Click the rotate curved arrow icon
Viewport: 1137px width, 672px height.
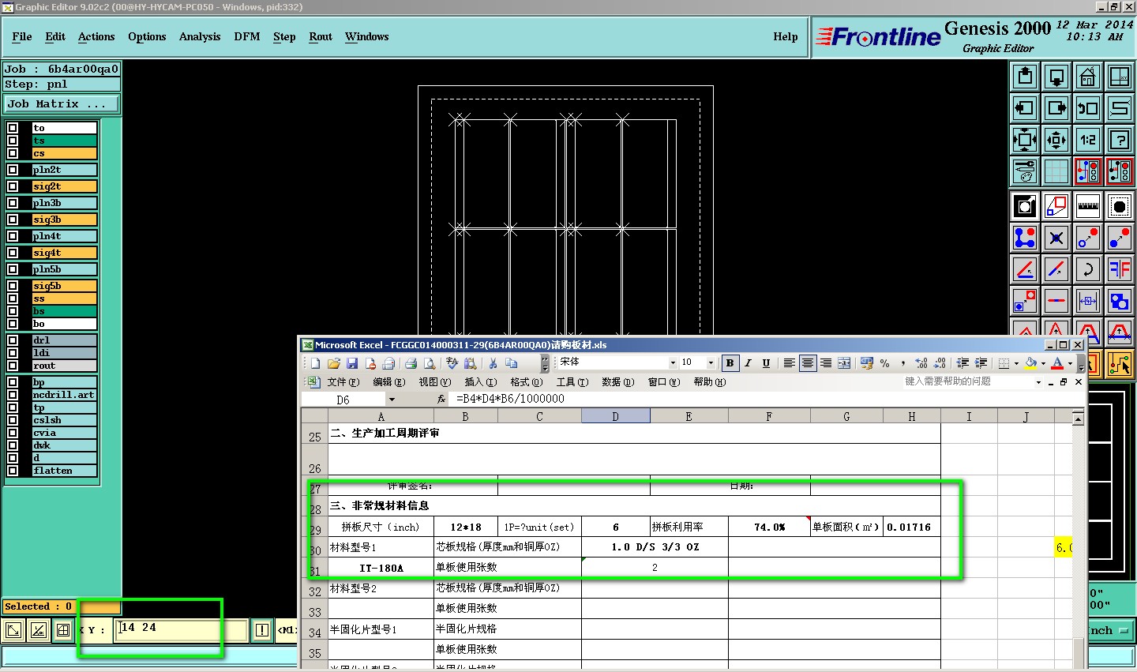click(x=1088, y=269)
